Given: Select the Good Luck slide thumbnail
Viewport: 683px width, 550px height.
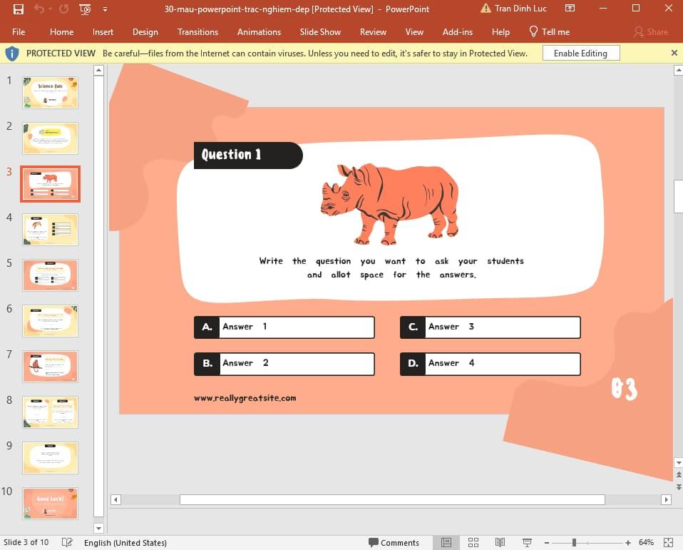Looking at the screenshot, I should point(50,504).
